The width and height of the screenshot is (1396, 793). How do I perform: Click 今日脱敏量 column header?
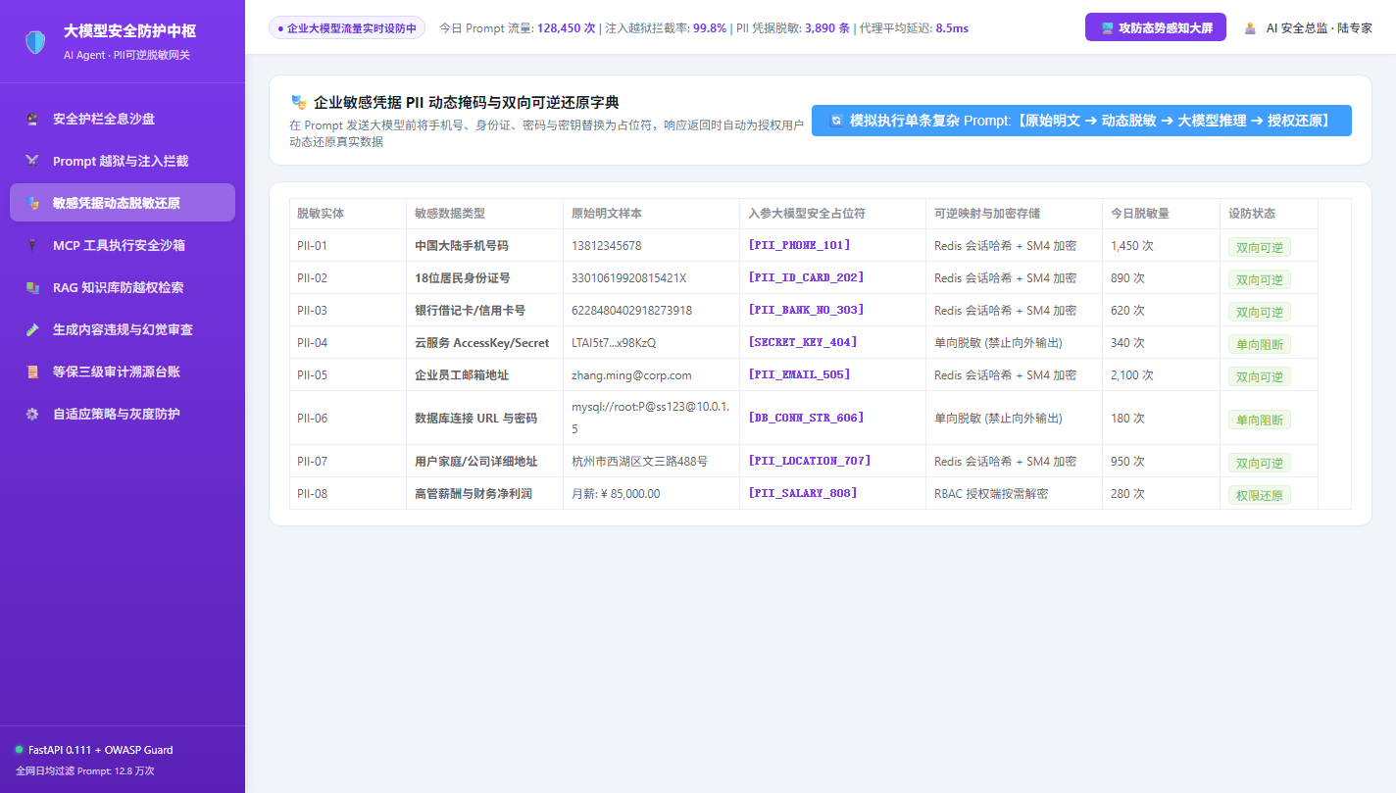(x=1162, y=214)
